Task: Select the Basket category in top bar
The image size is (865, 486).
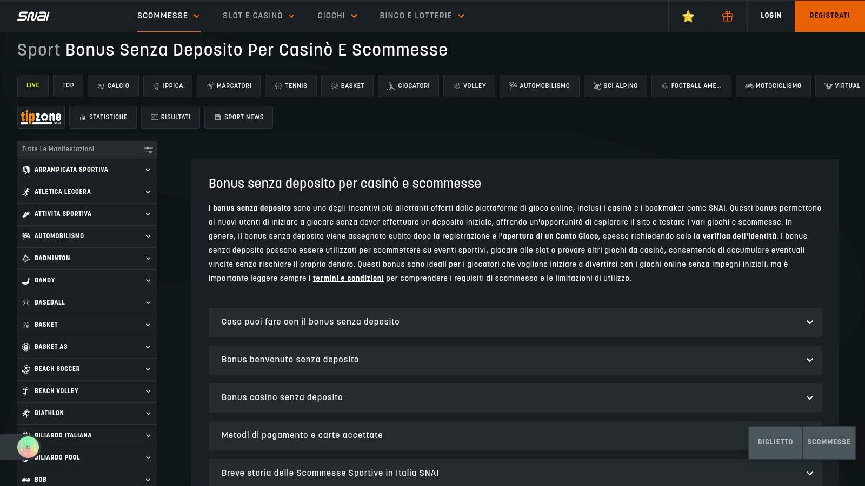Action: click(347, 86)
